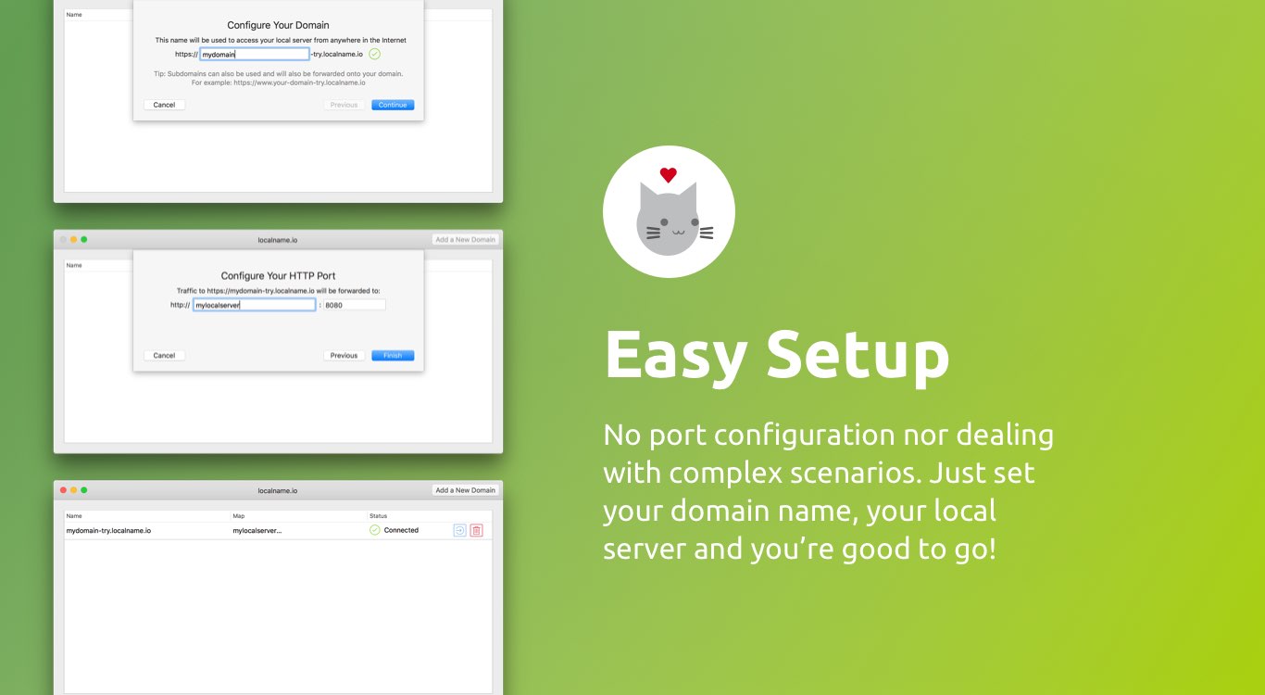Click the dimmed Add a New Domain button in the middle window
The height and width of the screenshot is (695, 1265).
466,239
